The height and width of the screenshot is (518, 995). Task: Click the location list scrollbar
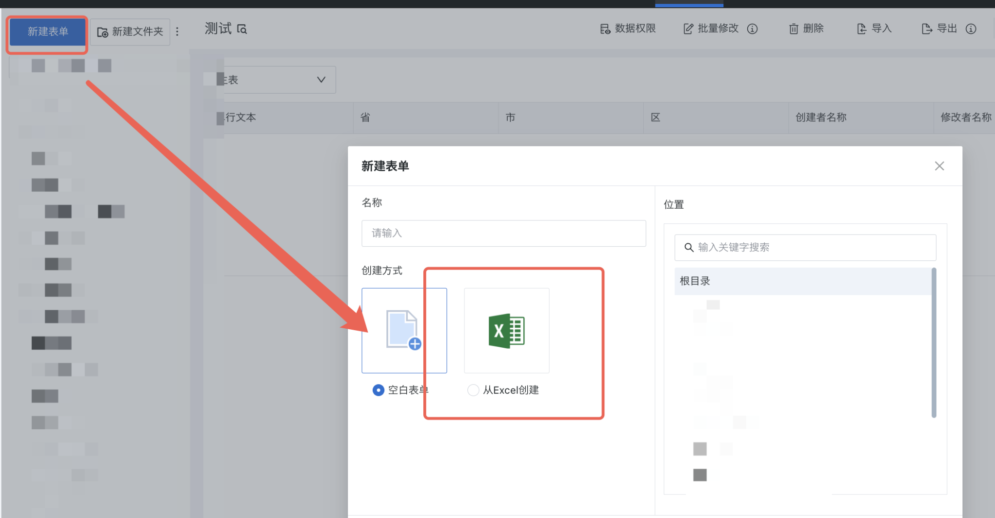tap(934, 342)
